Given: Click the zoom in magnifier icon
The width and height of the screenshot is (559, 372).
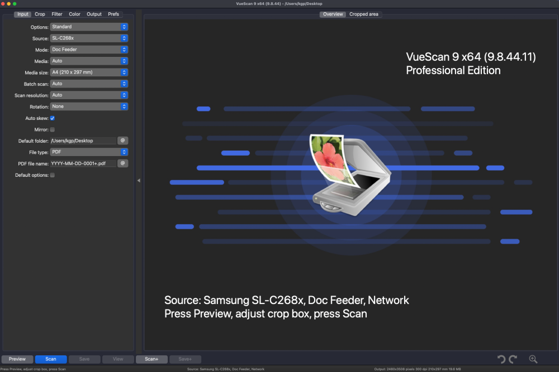Looking at the screenshot, I should coord(533,359).
